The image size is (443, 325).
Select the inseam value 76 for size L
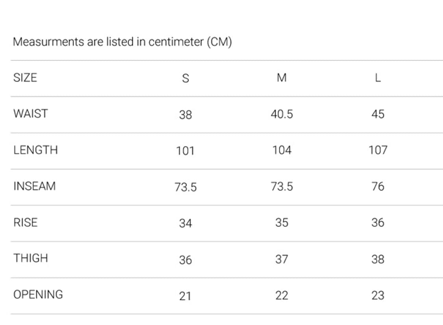[378, 187]
